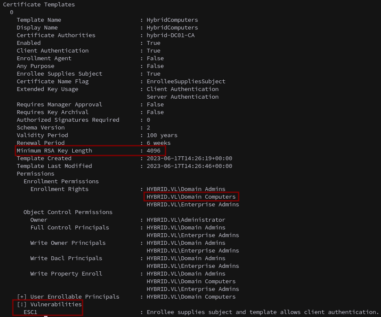The width and height of the screenshot is (381, 317).
Task: Click the Template Last Modified timestamp value
Action: pos(189,166)
